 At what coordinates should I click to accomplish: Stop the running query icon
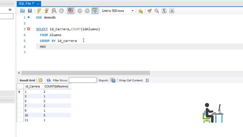coord(62,11)
